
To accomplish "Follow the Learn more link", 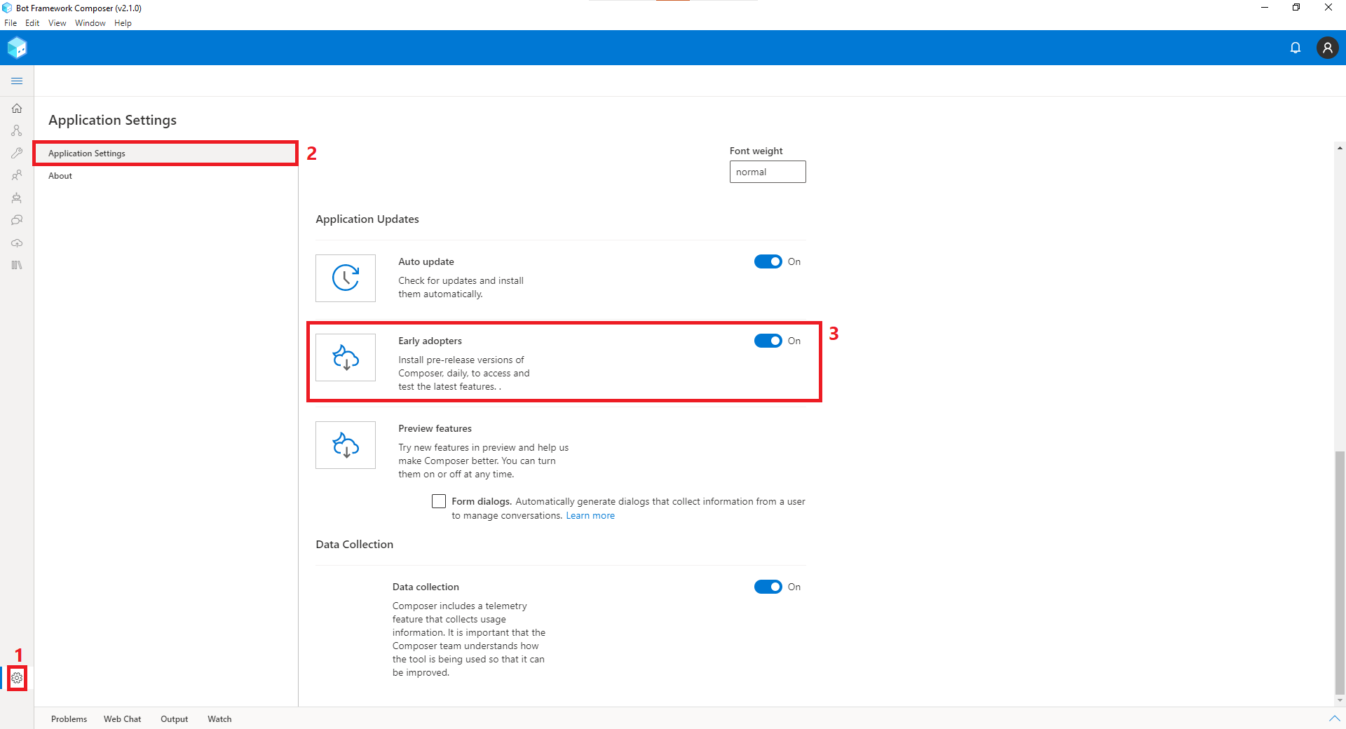I will pos(590,516).
